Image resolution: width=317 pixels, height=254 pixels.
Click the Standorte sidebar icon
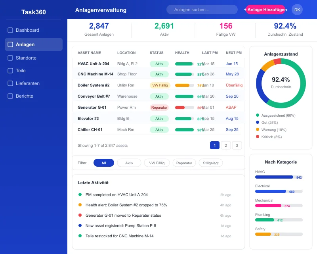[10, 58]
